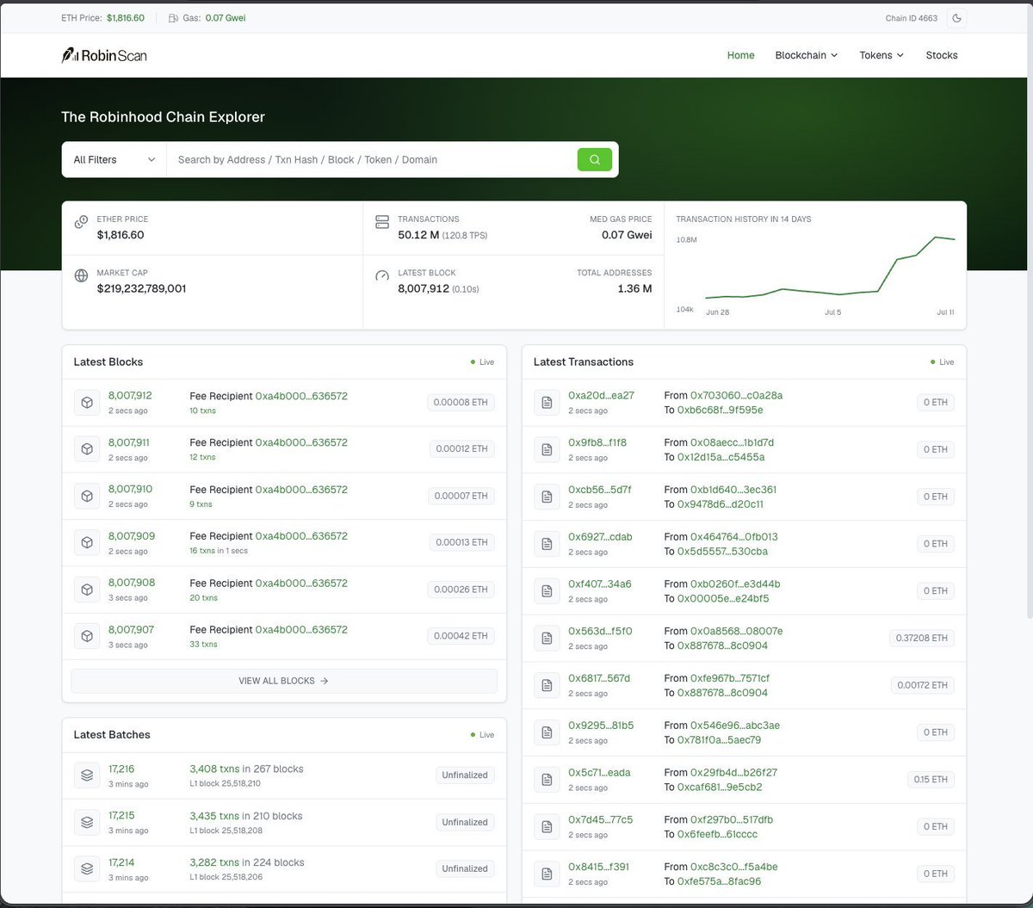The image size is (1033, 908).
Task: Open batch 17,216 link
Action: (121, 769)
